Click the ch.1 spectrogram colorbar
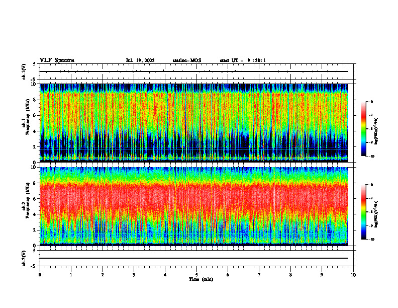The image size is (398, 308). tap(364, 129)
